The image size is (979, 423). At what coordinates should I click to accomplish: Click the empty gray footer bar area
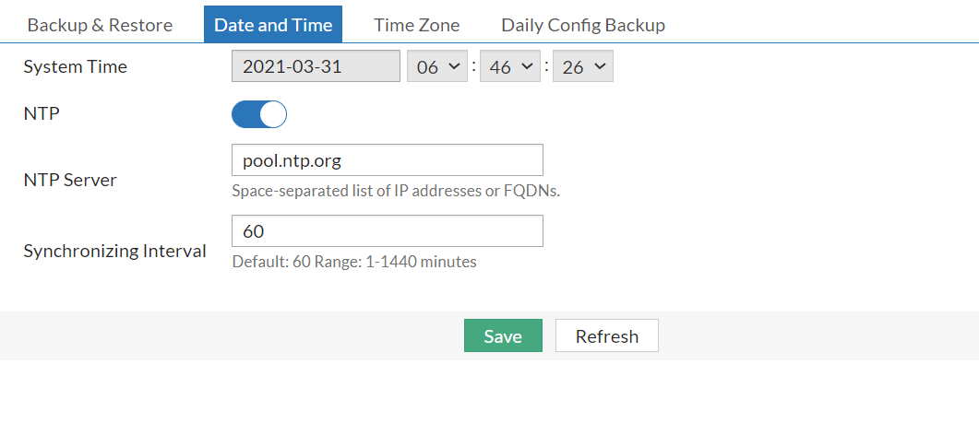point(231,336)
